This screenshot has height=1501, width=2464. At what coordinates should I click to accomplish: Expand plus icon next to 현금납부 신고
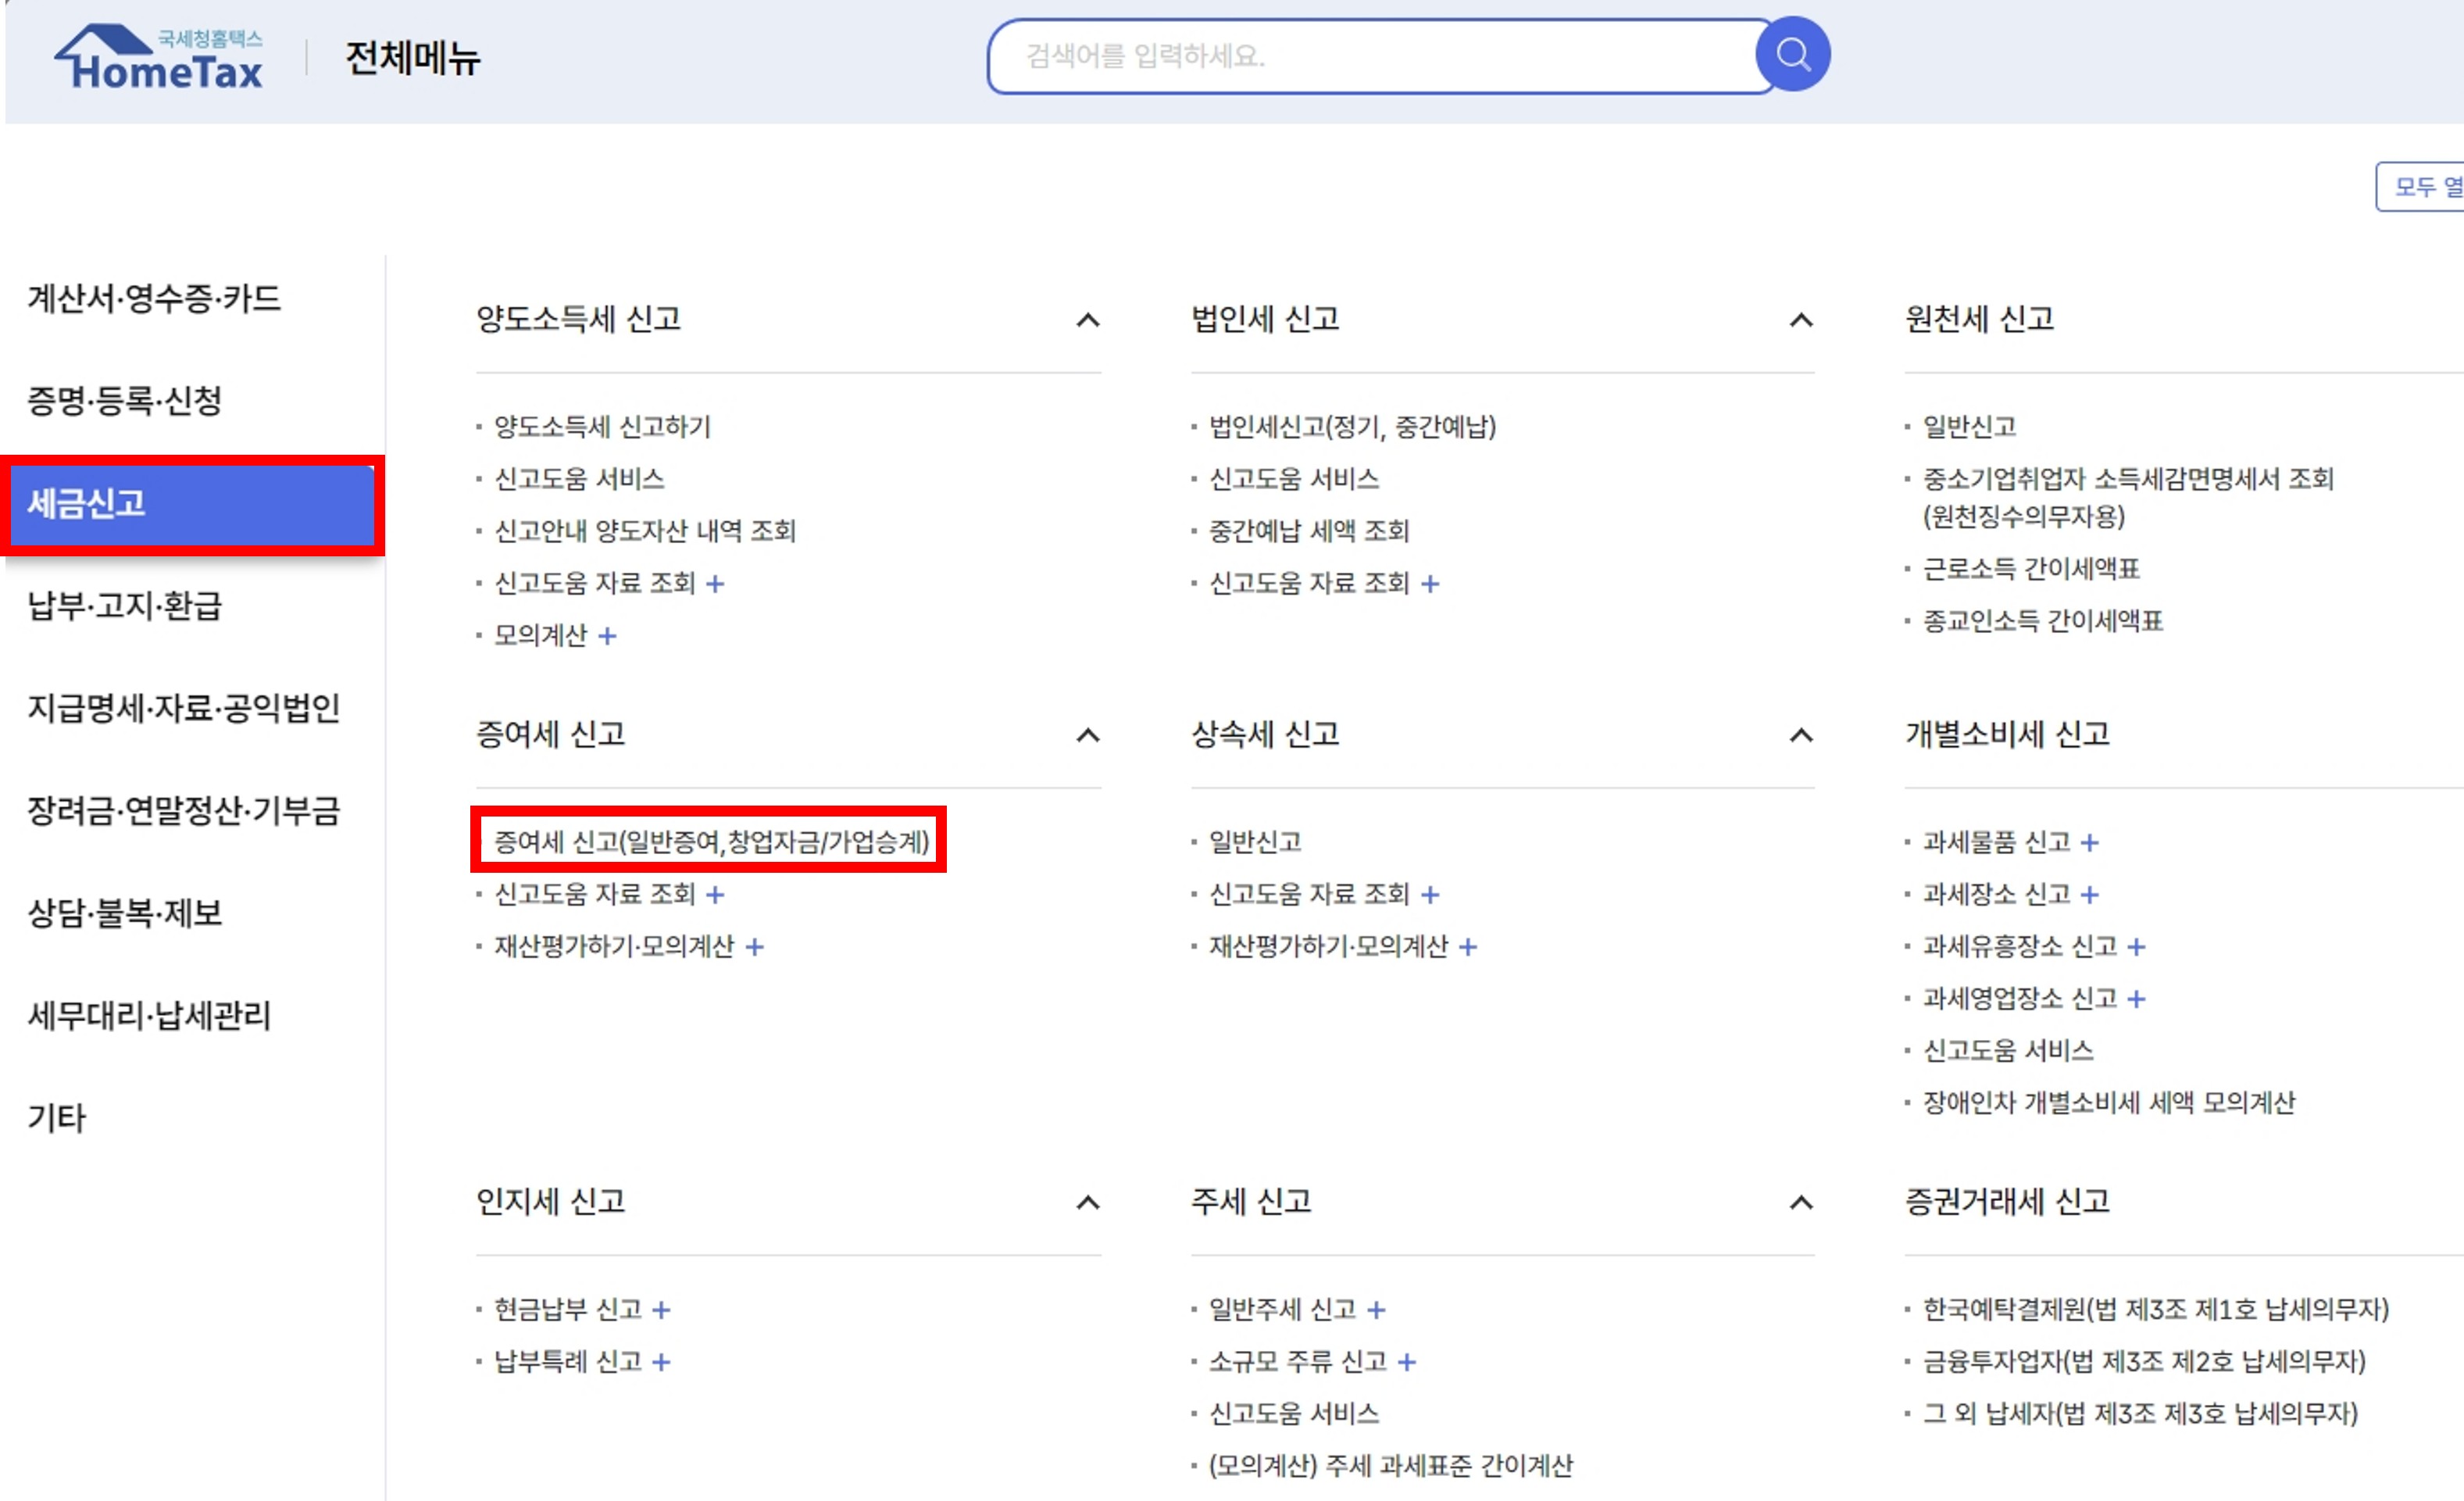(x=661, y=1310)
